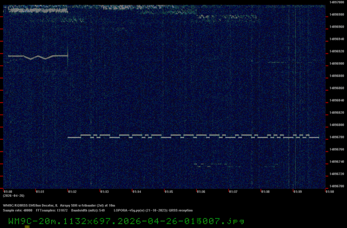Click the LOPORA-v5g.py(w) QRSS reception text

[x=153, y=211]
